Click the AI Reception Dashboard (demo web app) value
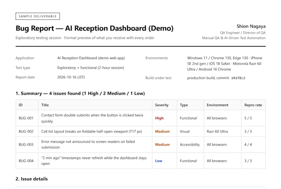Screen dimensions: 281x189 (91, 58)
